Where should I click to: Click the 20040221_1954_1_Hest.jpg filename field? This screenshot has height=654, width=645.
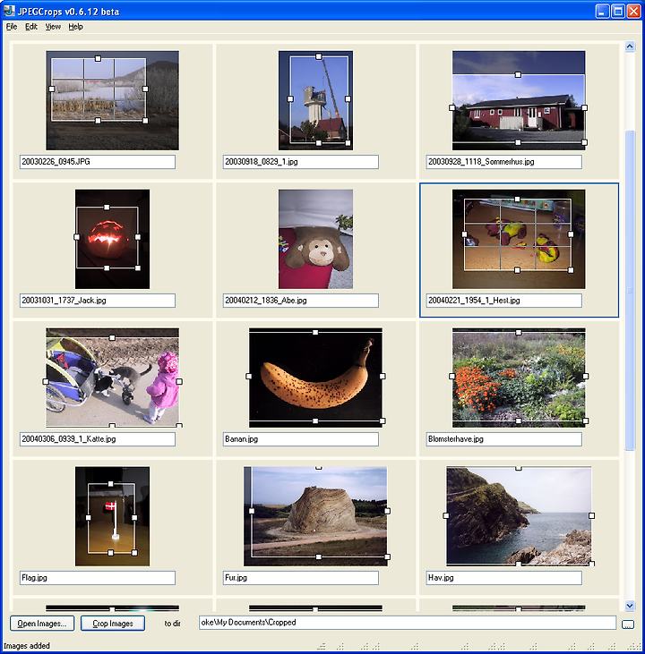[x=503, y=301]
